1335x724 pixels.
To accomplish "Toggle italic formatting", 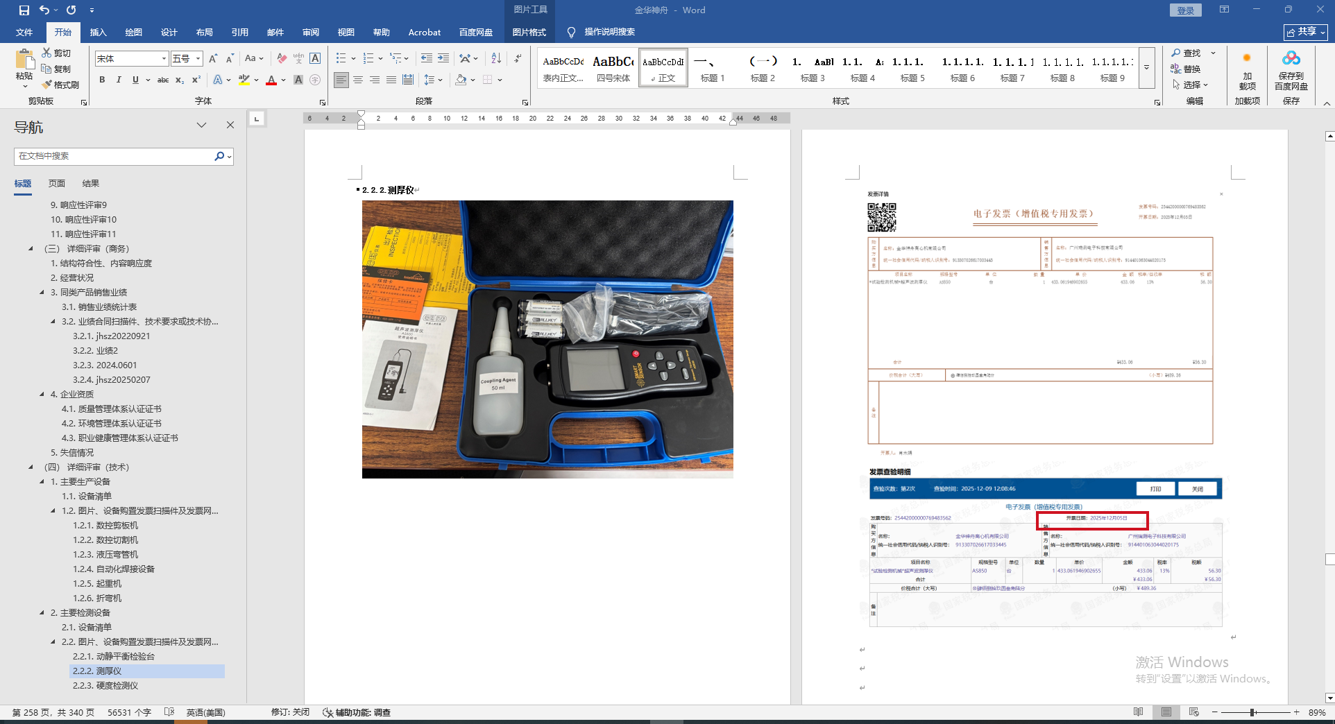I will click(119, 80).
